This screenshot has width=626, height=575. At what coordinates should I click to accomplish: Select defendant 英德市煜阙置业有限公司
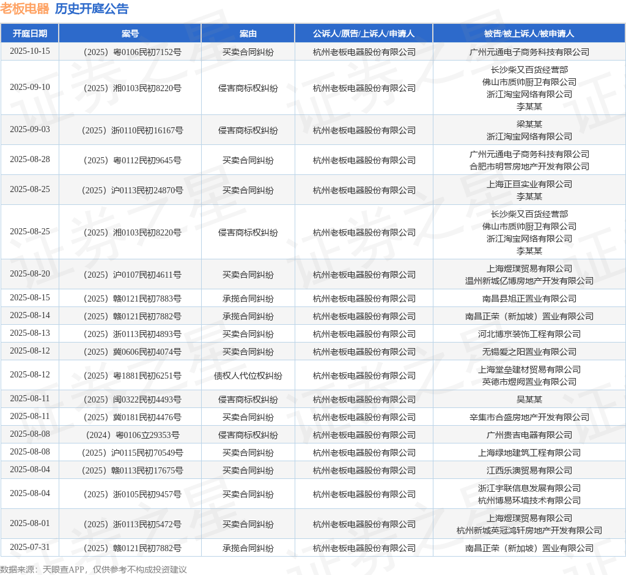click(x=529, y=382)
